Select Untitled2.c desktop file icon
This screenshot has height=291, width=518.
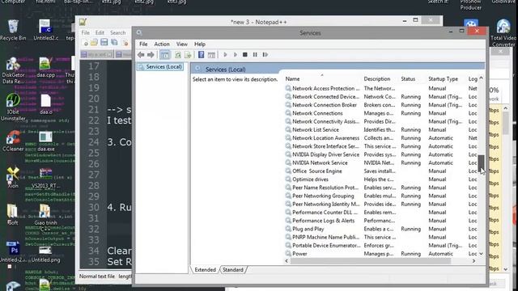pyautogui.click(x=45, y=31)
